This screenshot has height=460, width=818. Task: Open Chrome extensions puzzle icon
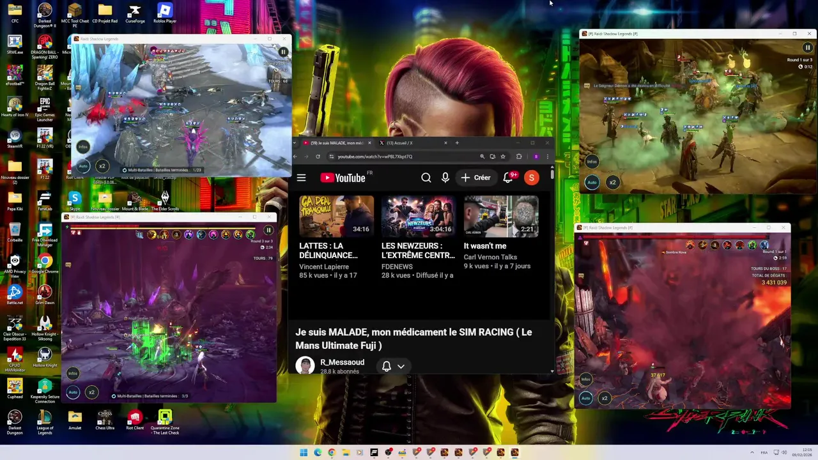(x=519, y=157)
